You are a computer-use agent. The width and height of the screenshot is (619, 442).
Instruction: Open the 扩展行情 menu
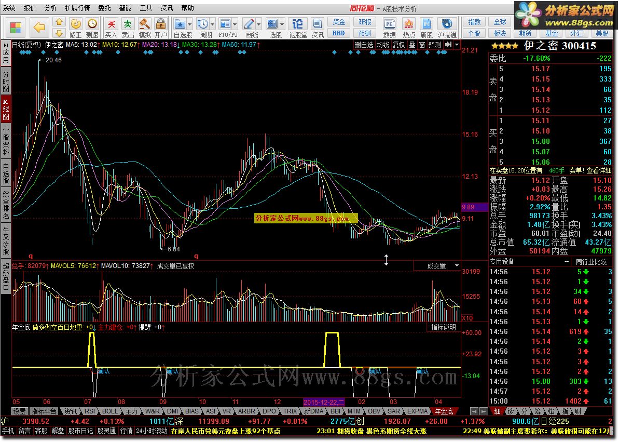point(77,8)
